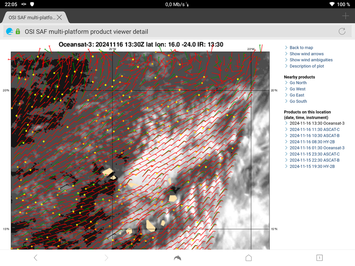The image size is (355, 266).
Task: Open the tab counter icon
Action: click(319, 258)
